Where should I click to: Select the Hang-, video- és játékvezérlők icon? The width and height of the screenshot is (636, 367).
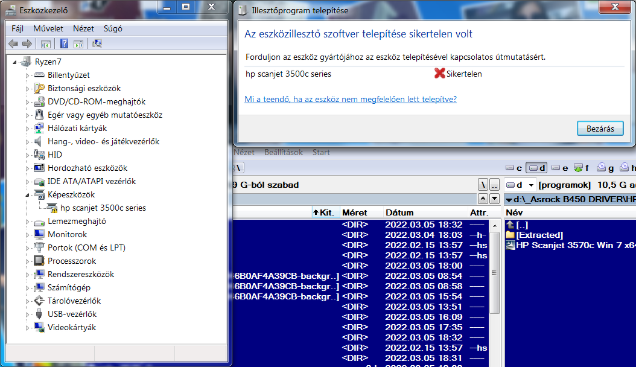coord(38,141)
